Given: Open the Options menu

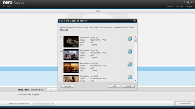Looking at the screenshot, I should click(x=179, y=6).
